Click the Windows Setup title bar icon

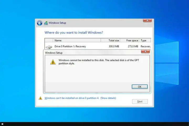tap(46, 23)
